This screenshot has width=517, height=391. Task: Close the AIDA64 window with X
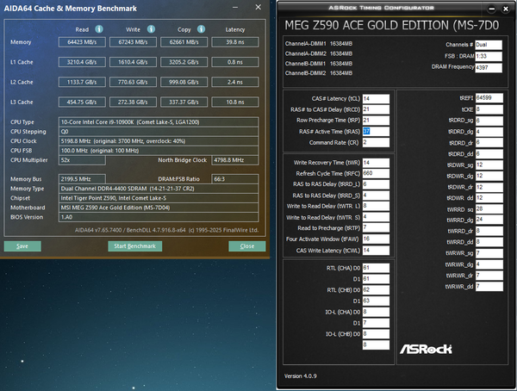point(258,7)
